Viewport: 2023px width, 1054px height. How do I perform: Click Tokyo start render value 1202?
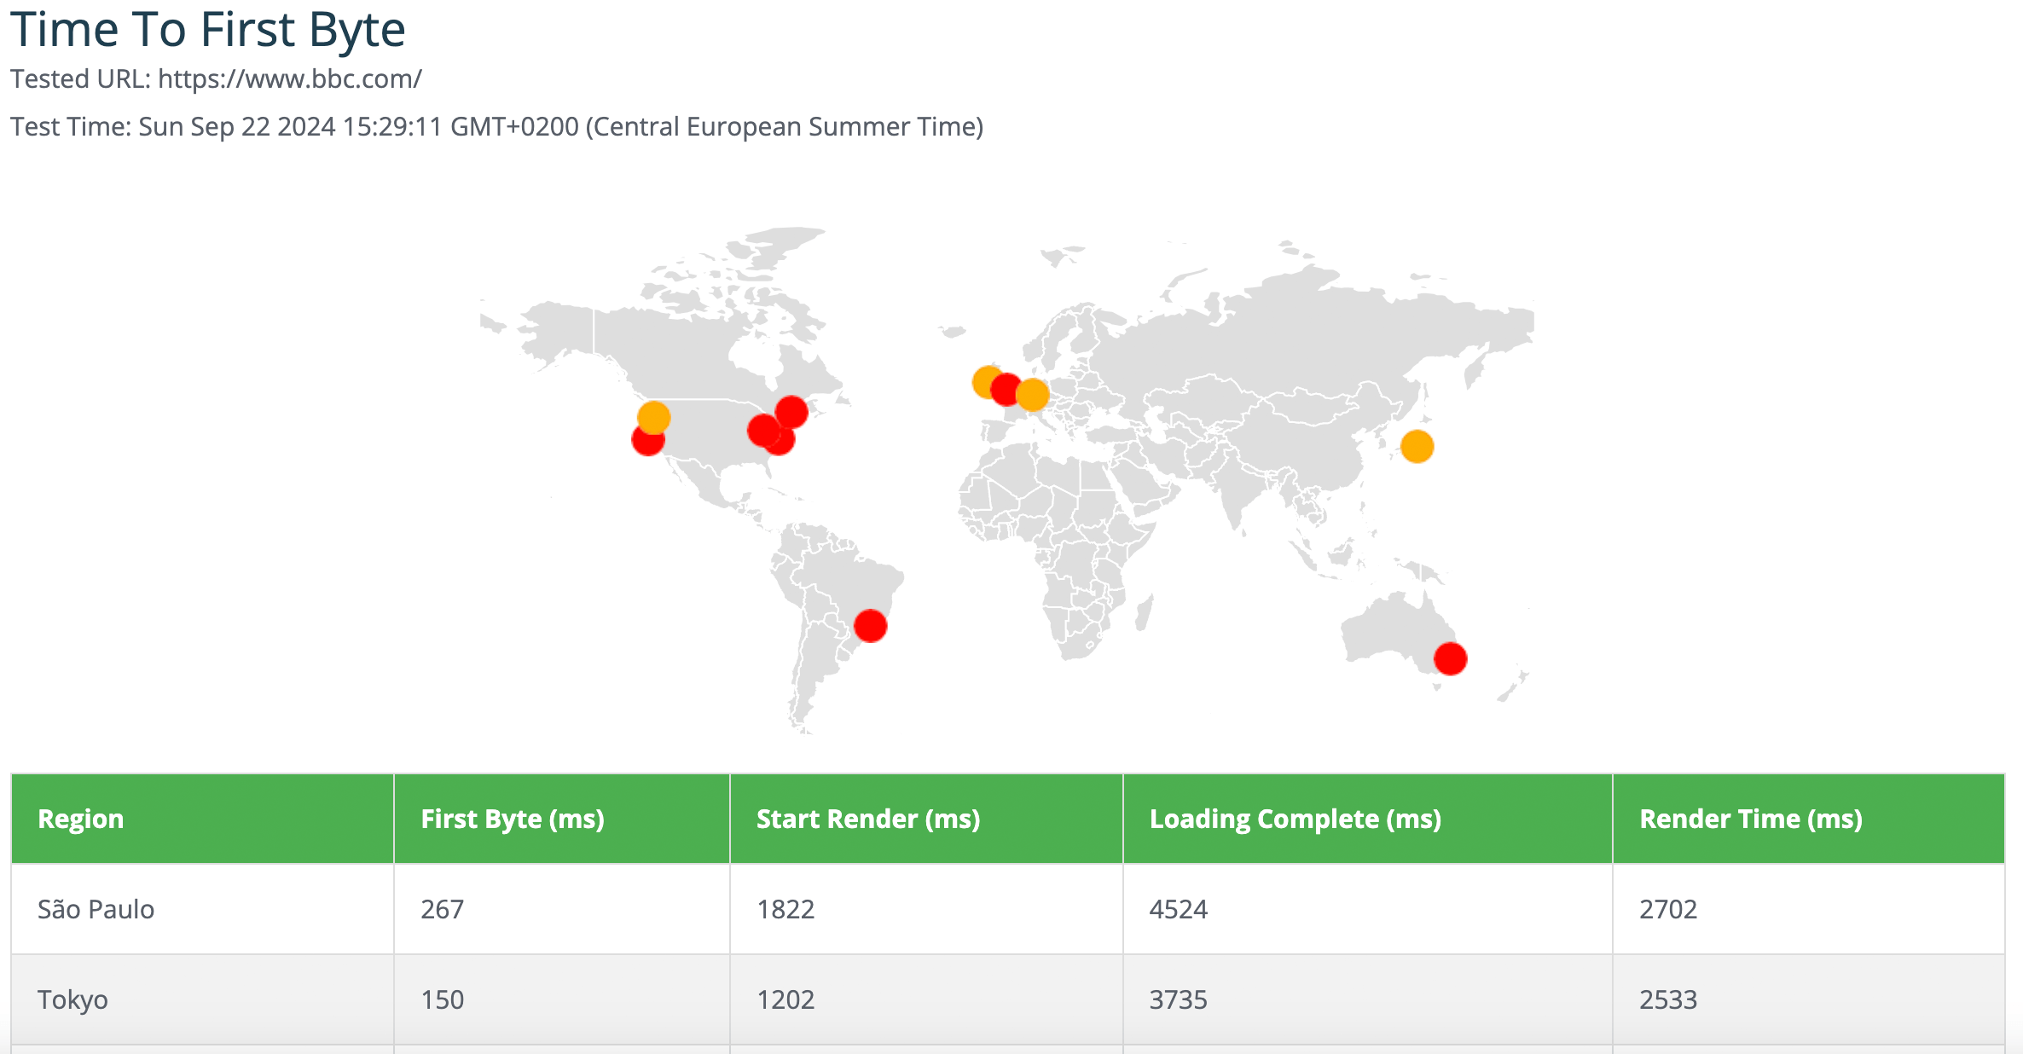click(x=785, y=999)
